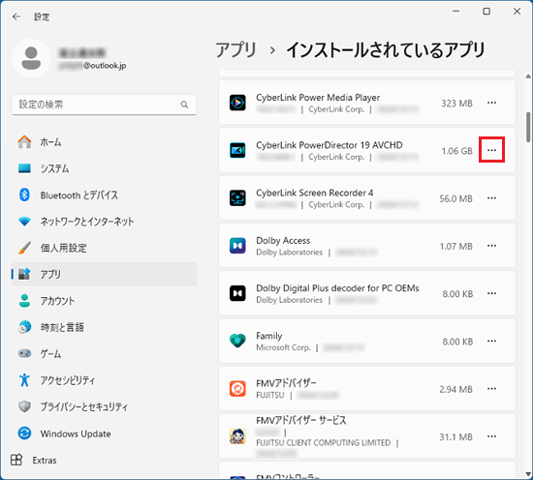
Task: Minimize the 設定 window
Action: click(456, 12)
